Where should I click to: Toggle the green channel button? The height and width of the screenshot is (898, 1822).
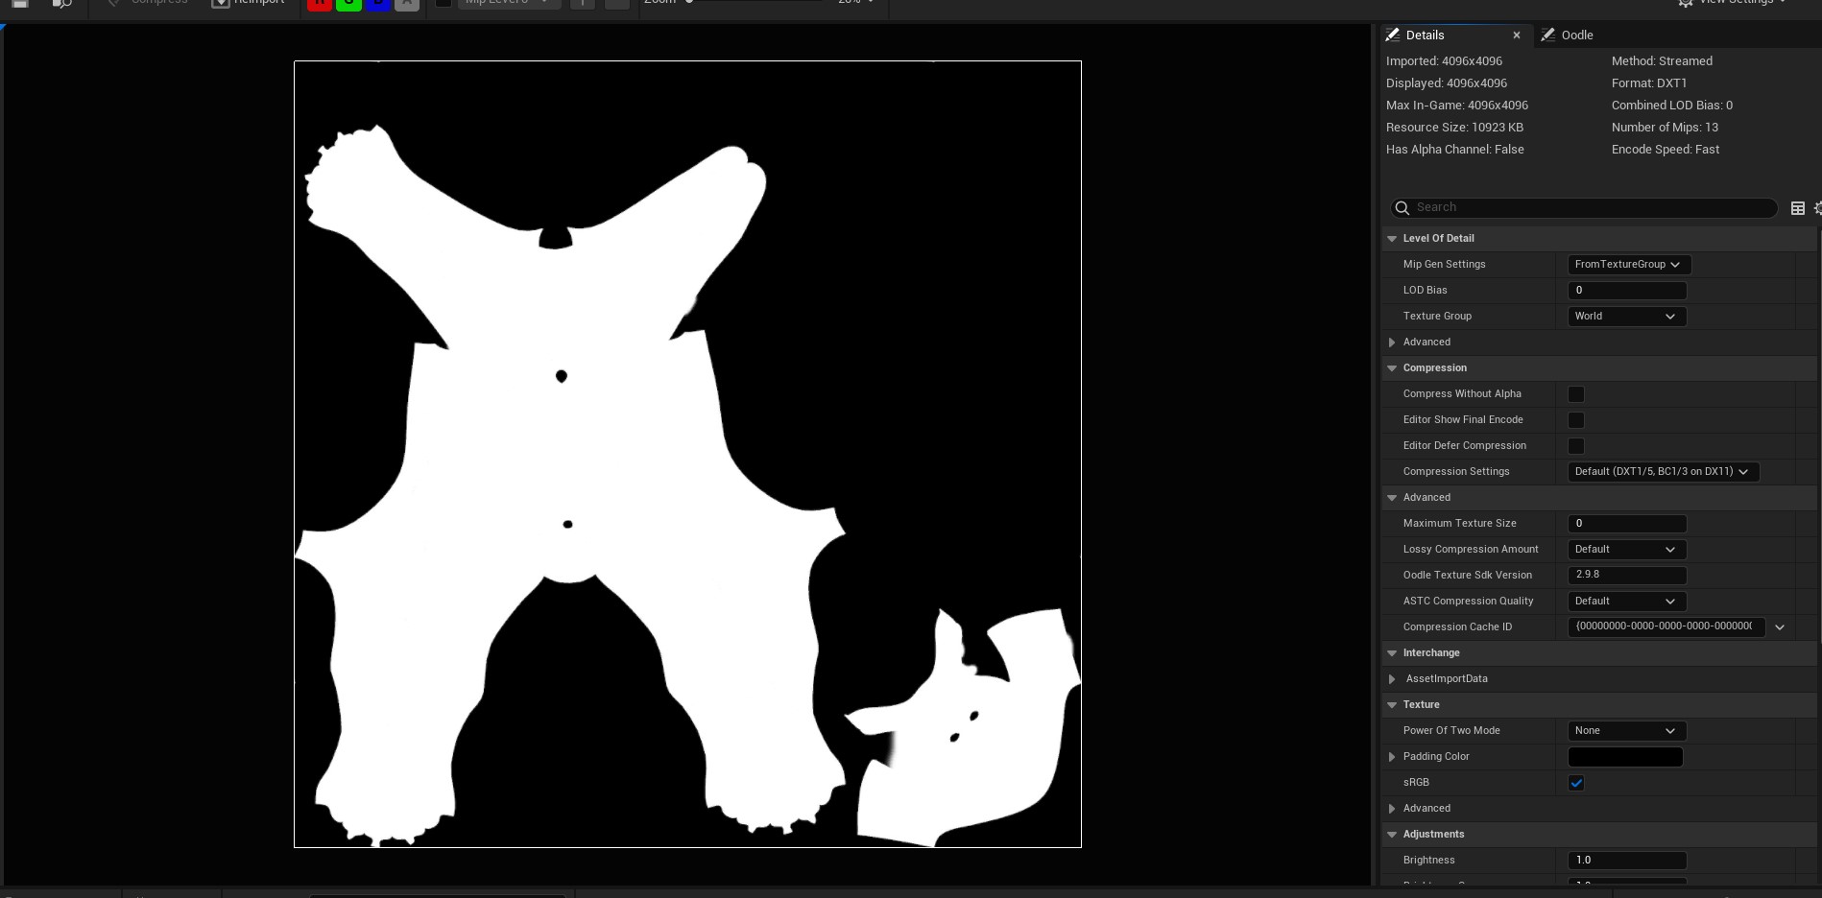tap(348, 4)
